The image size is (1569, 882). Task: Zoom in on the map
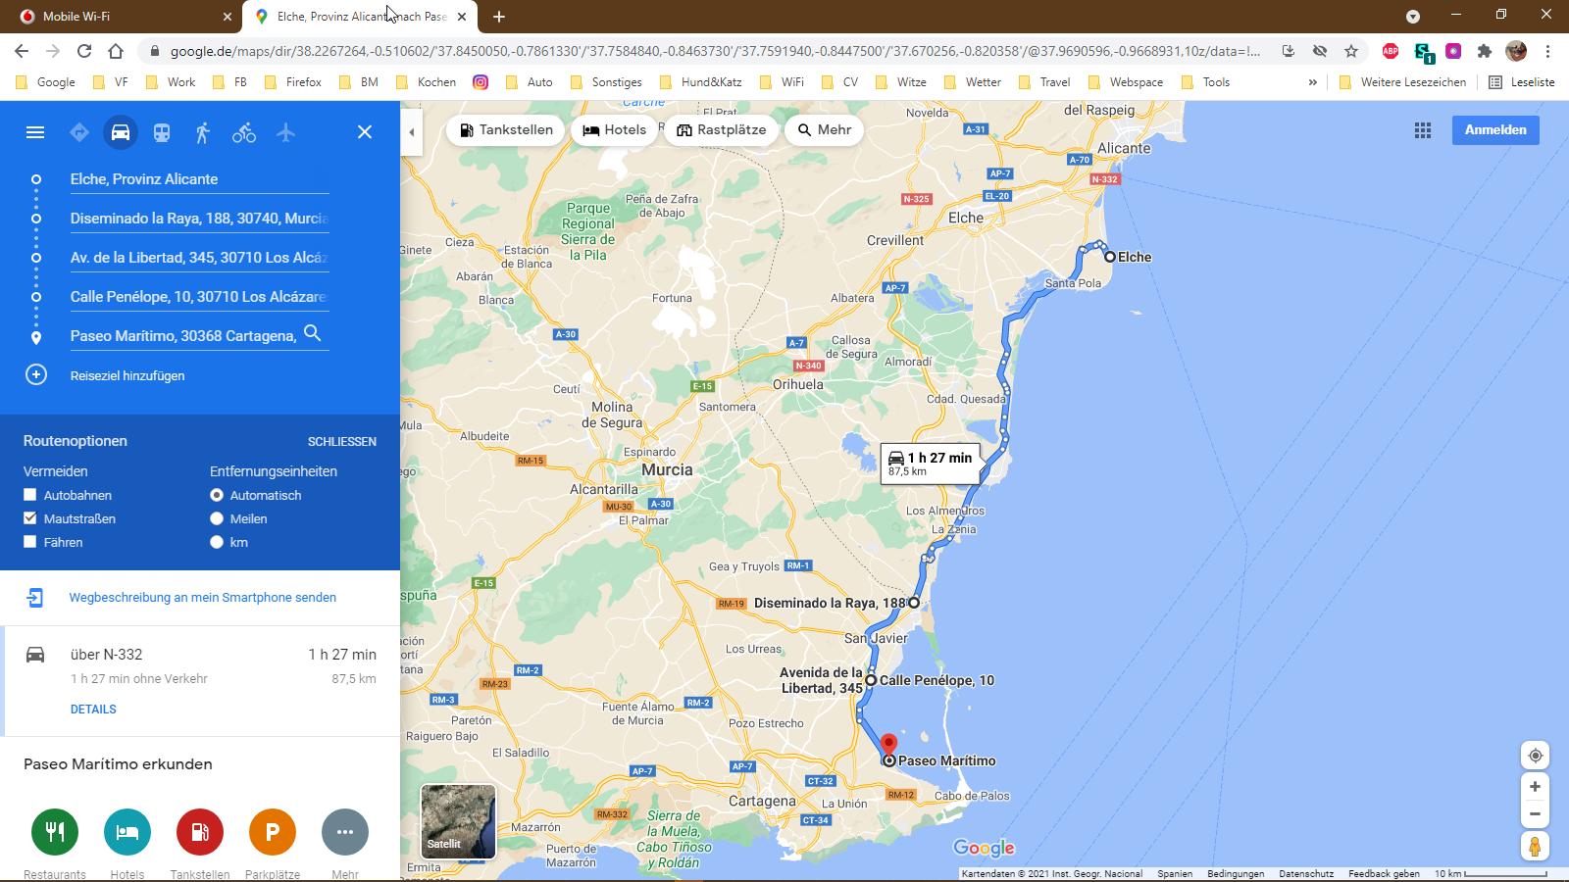1536,787
